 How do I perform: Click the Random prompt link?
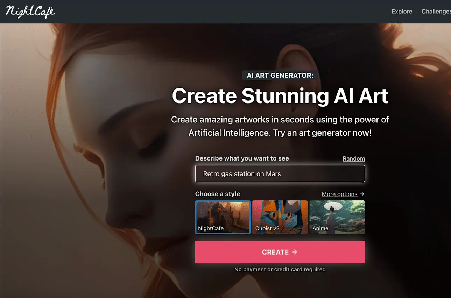tap(353, 158)
